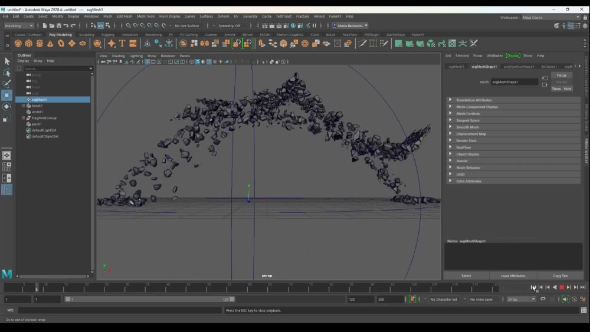This screenshot has width=590, height=332.
Task: Toggle loop playback mode button
Action: coord(543,300)
